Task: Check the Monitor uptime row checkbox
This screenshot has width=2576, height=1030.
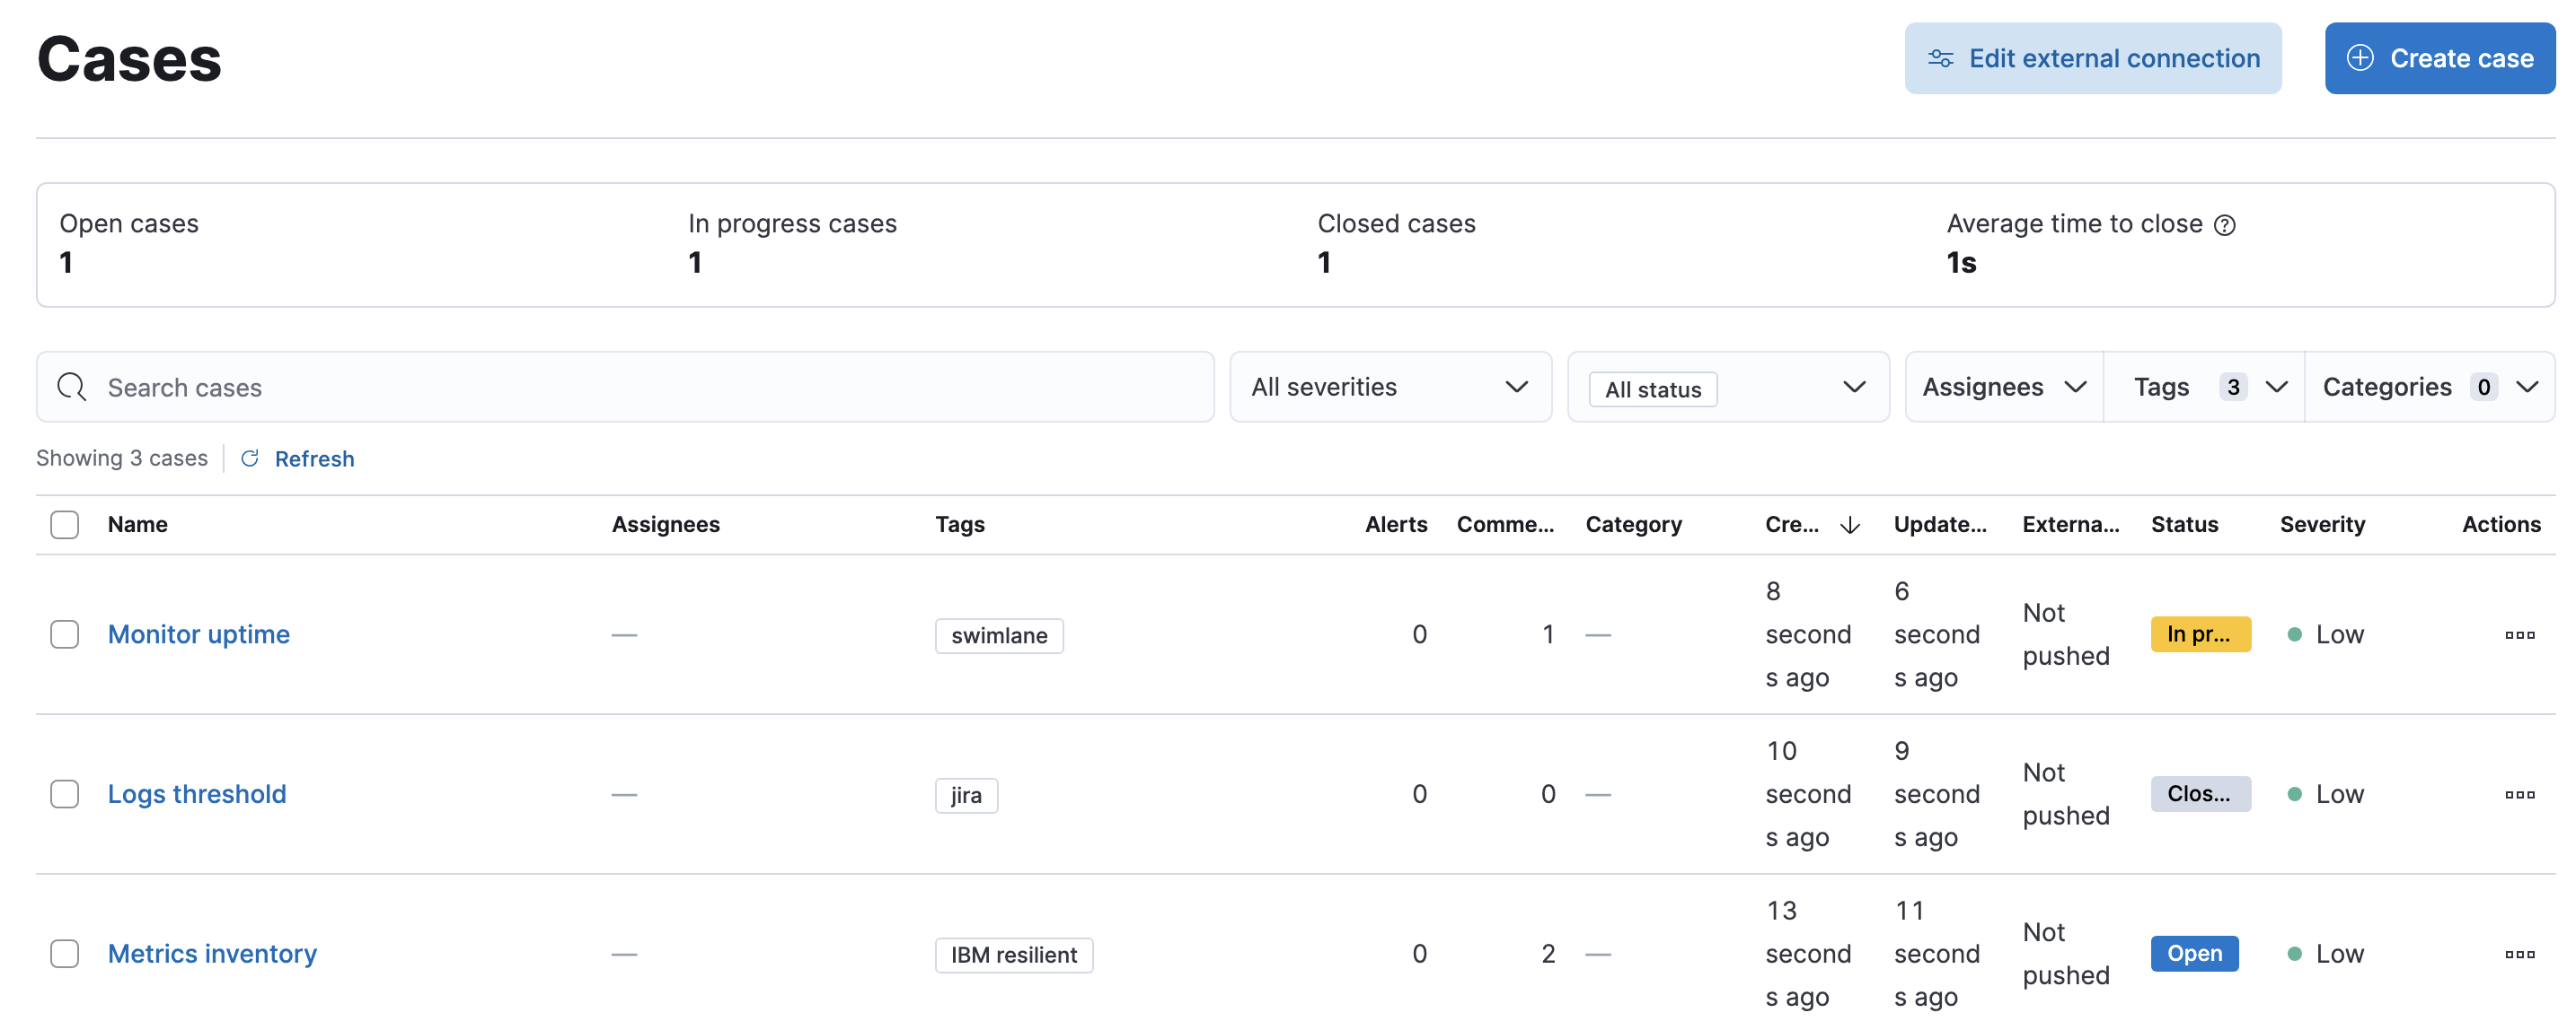Action: tap(64, 634)
